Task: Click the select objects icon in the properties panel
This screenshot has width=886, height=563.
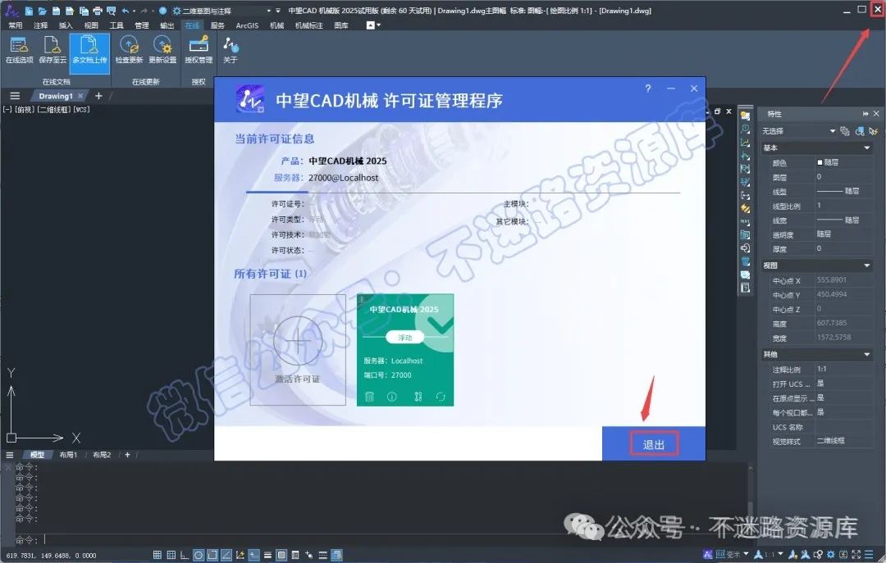Action: click(x=860, y=131)
